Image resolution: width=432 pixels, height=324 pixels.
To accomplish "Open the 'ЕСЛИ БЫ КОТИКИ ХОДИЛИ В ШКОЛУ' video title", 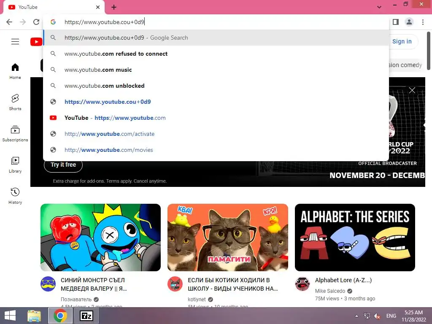I will click(233, 284).
